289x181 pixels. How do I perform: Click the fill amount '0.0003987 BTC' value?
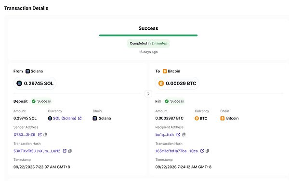click(x=170, y=118)
